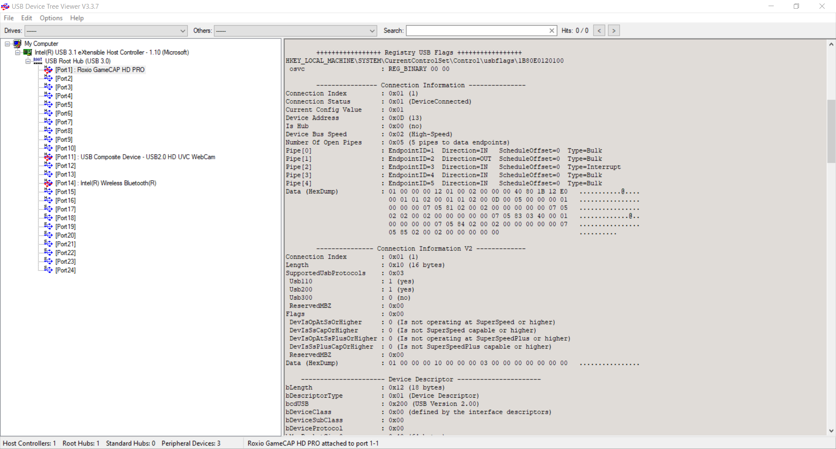Click the SuperSpeed USB icon next to Port22

48,253
